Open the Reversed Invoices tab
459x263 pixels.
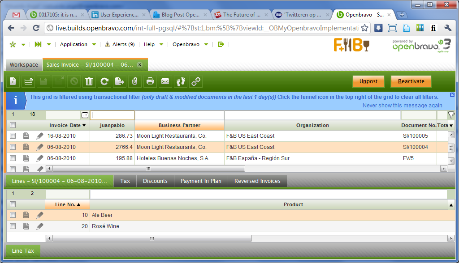pyautogui.click(x=257, y=181)
